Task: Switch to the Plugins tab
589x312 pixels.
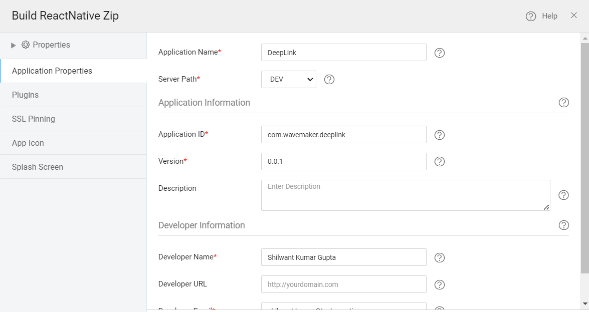Action: coord(25,95)
